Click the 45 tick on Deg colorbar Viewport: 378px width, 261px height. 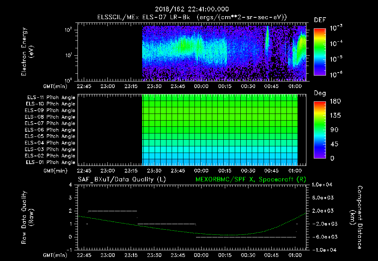point(334,144)
